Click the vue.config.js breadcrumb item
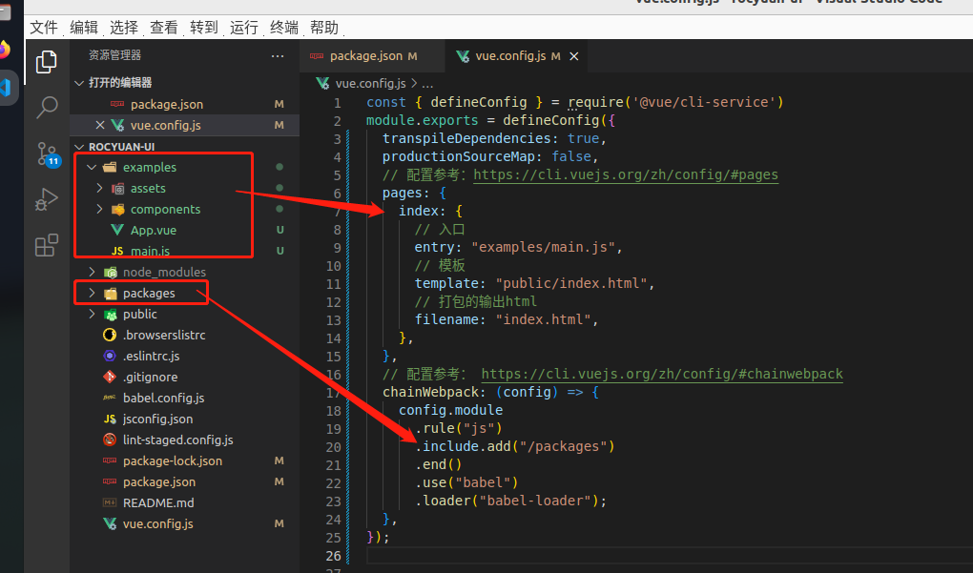Viewport: 973px width, 573px height. click(370, 83)
